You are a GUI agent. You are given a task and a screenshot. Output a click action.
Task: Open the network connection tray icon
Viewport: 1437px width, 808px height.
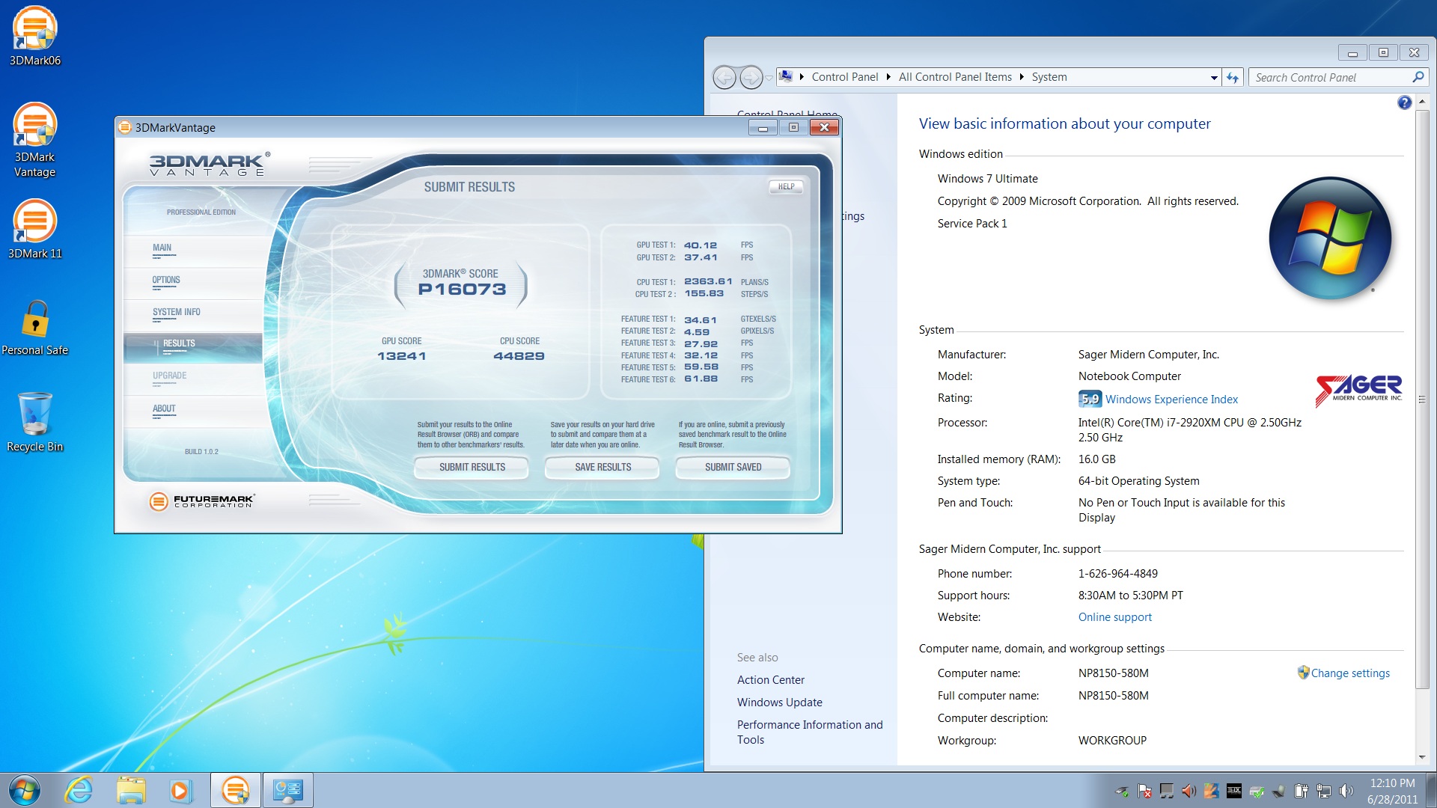click(1324, 791)
